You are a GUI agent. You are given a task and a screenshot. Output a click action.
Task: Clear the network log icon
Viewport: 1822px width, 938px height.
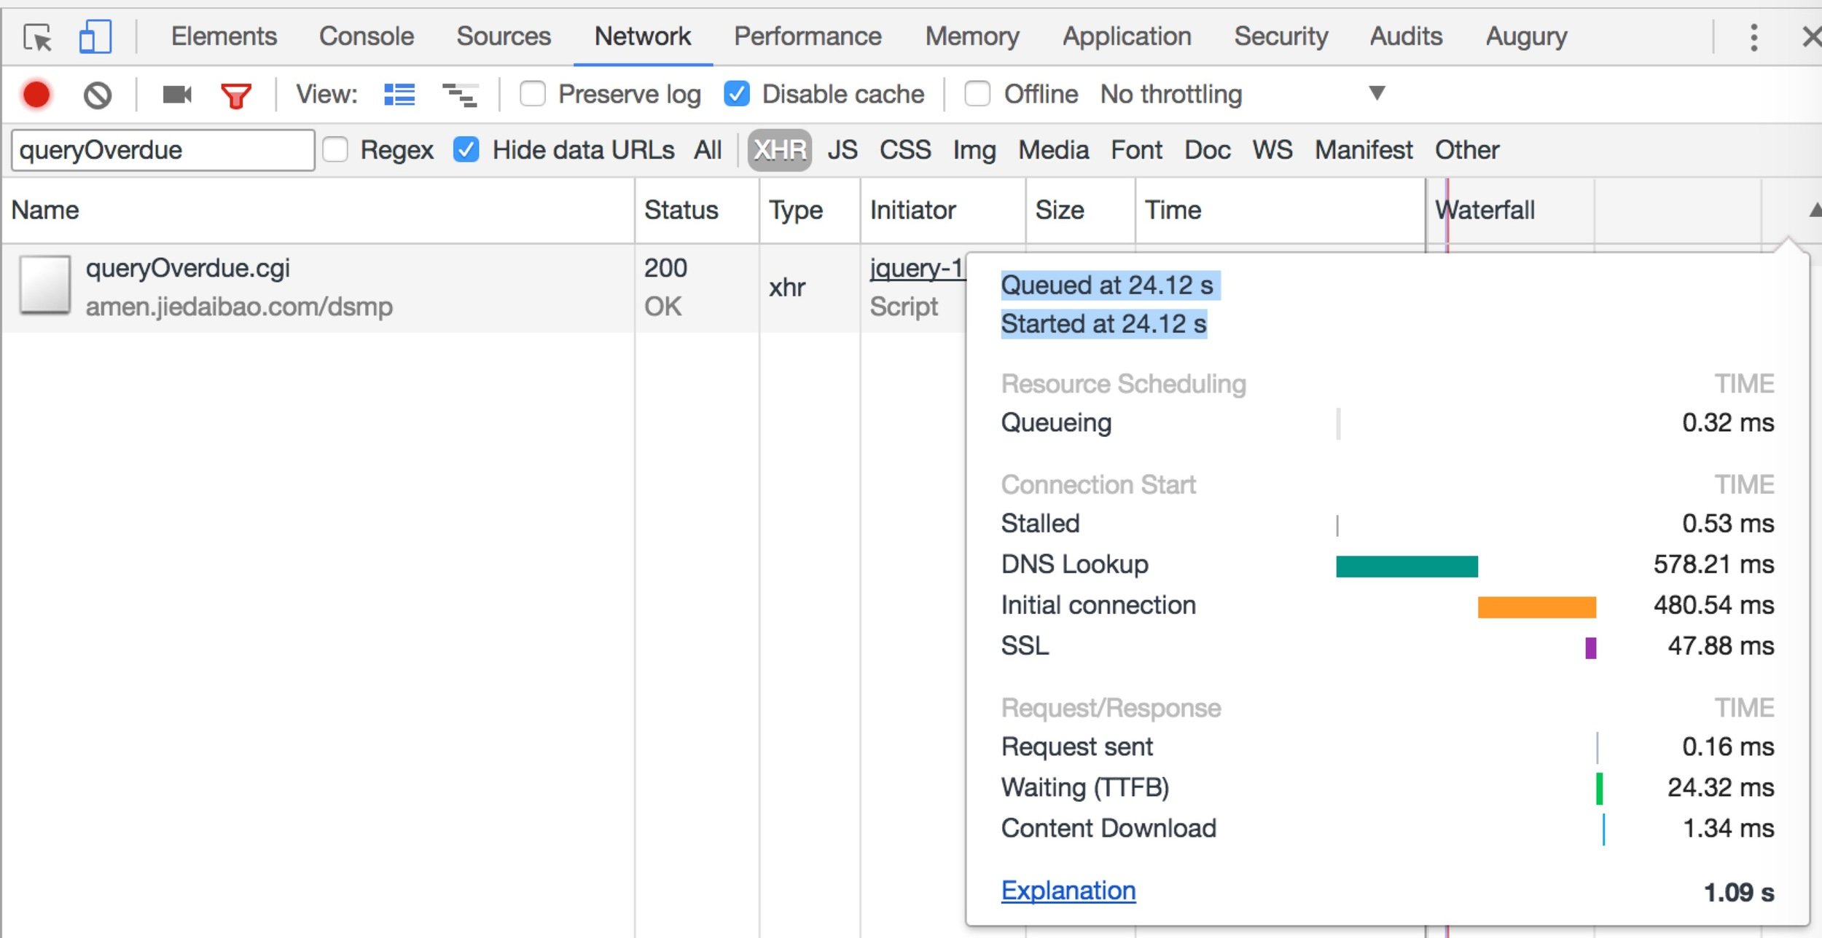coord(97,95)
